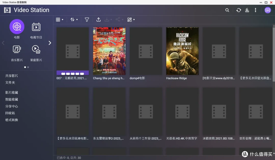Select the 光语者.HD.4K thumbnail
The width and height of the screenshot is (275, 160).
click(x=182, y=111)
